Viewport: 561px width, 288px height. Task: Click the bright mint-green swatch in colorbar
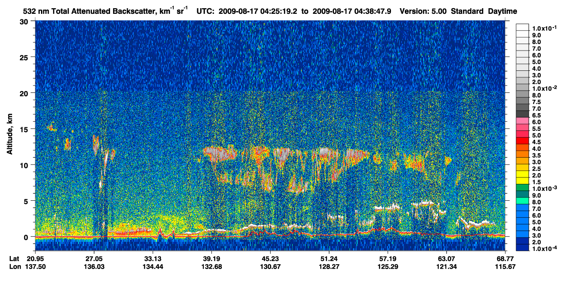point(522,200)
